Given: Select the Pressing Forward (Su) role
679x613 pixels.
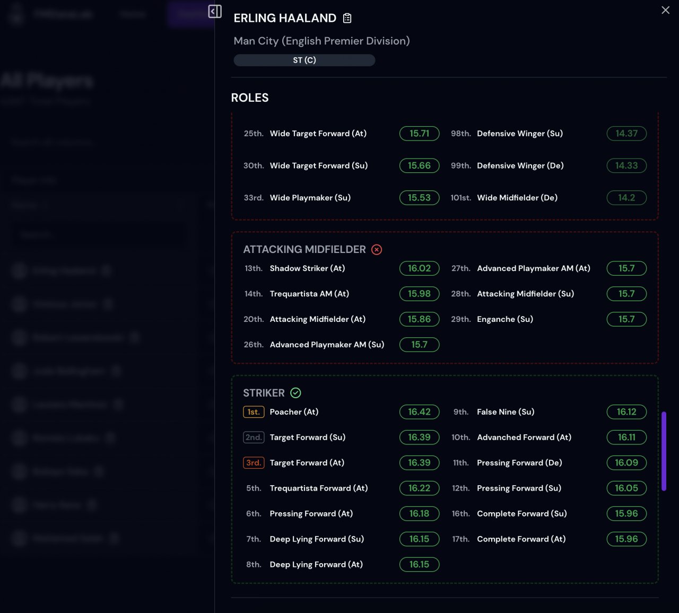Looking at the screenshot, I should point(519,488).
